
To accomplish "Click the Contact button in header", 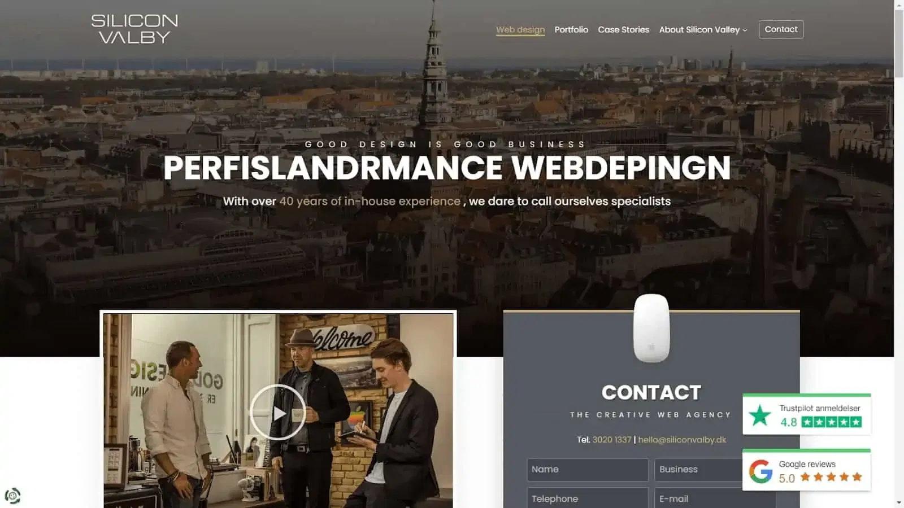I will click(781, 29).
